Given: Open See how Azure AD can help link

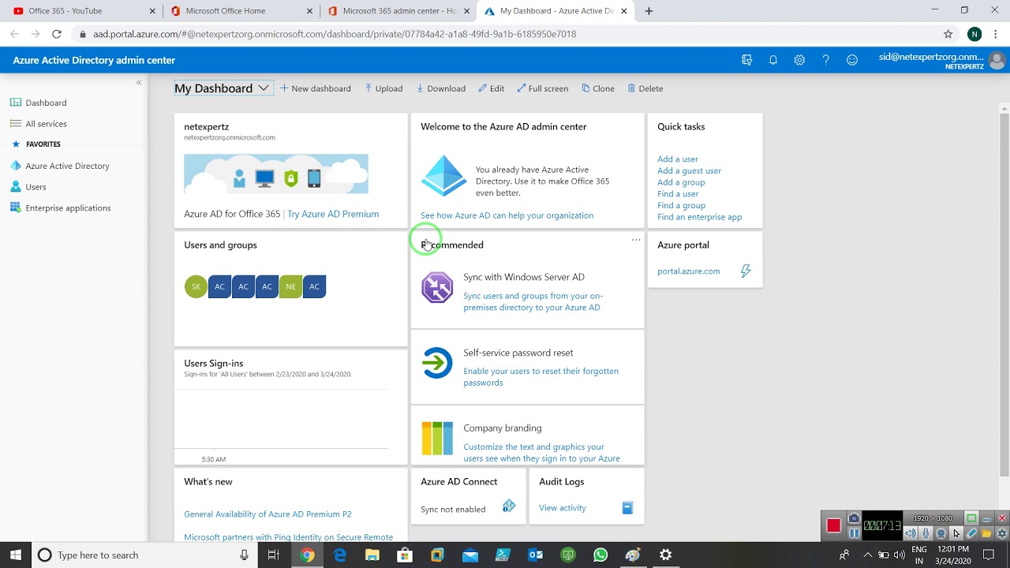Looking at the screenshot, I should 507,215.
